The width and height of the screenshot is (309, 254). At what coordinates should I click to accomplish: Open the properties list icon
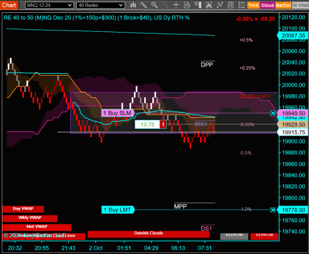coord(241,5)
